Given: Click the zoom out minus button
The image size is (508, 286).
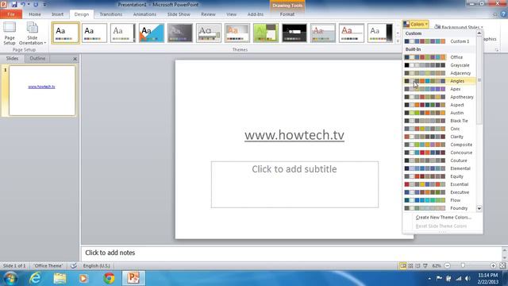Looking at the screenshot, I should pos(447,266).
